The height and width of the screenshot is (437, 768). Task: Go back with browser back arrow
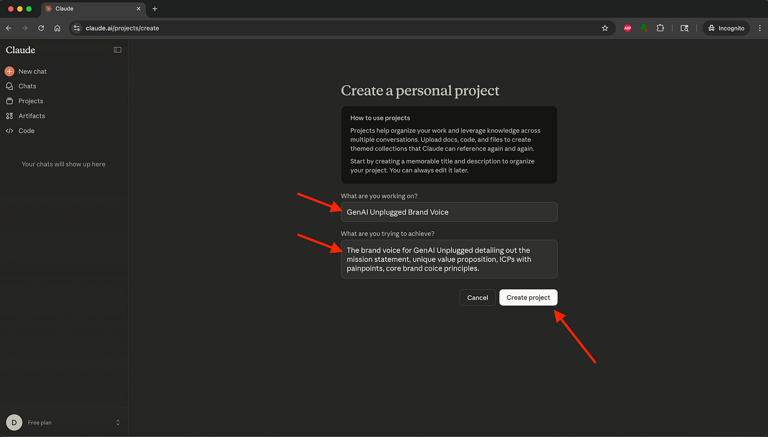click(8, 28)
